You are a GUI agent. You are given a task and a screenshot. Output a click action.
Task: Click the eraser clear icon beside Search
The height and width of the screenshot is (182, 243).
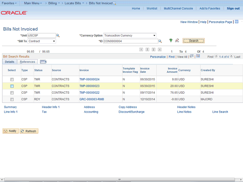pos(177,41)
